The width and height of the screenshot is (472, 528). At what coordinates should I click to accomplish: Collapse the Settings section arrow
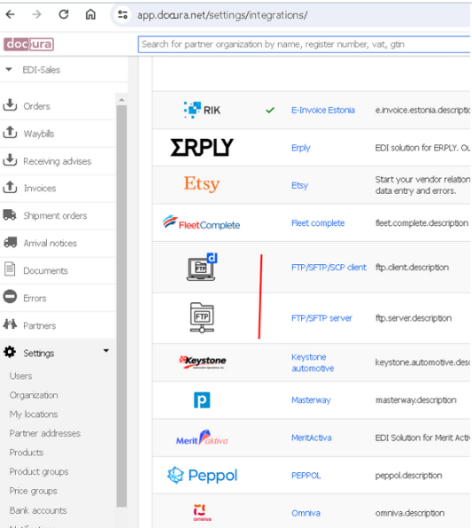[106, 351]
